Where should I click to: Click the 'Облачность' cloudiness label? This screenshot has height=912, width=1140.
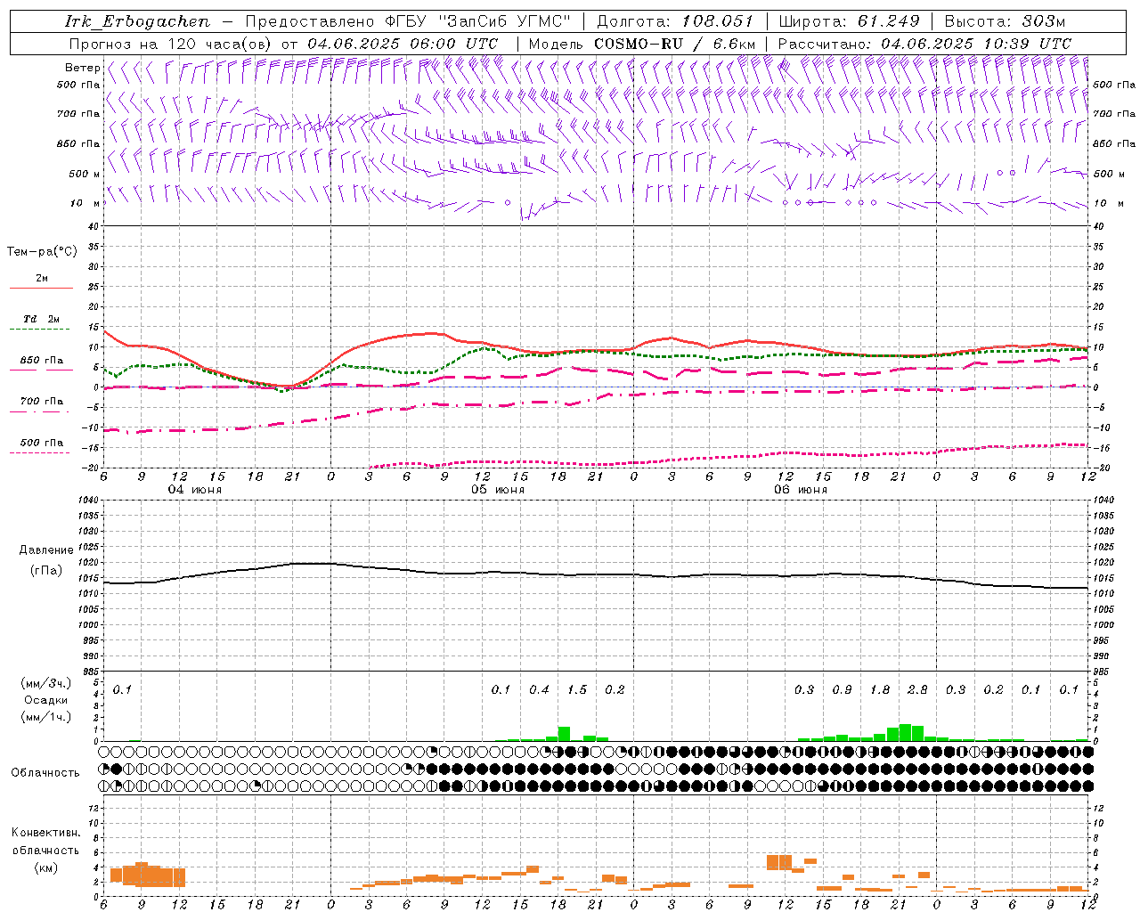point(45,772)
